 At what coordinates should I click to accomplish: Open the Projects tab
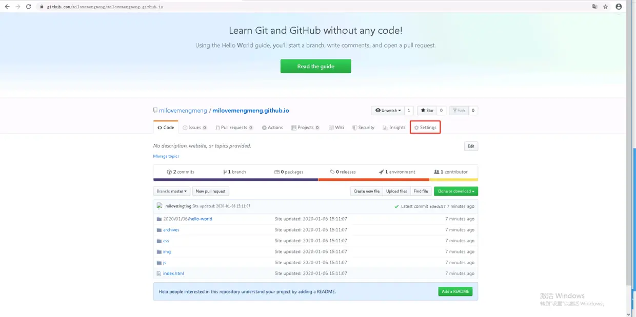pos(306,128)
